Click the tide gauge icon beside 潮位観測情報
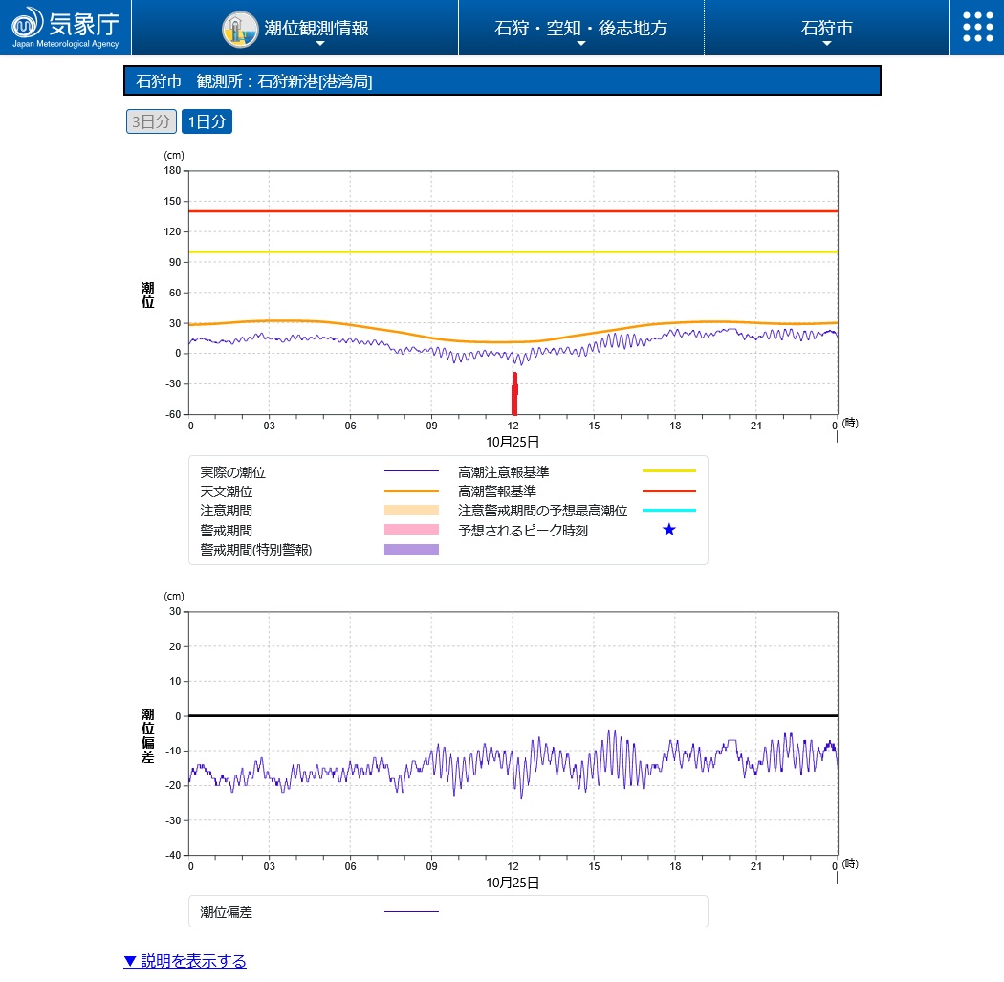Image resolution: width=1004 pixels, height=982 pixels. tap(239, 29)
